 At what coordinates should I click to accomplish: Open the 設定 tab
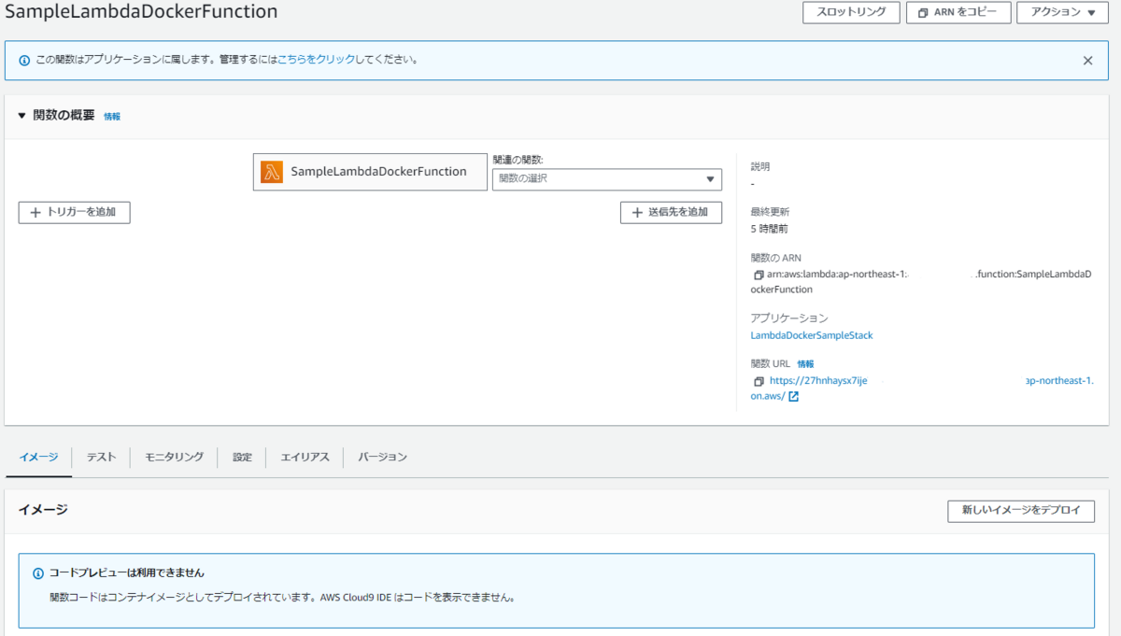tap(242, 457)
